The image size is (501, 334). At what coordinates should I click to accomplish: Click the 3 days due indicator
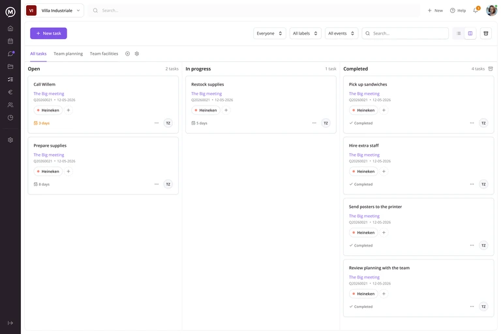[x=42, y=123]
